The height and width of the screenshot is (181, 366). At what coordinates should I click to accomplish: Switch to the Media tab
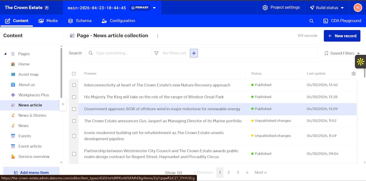pos(48,21)
